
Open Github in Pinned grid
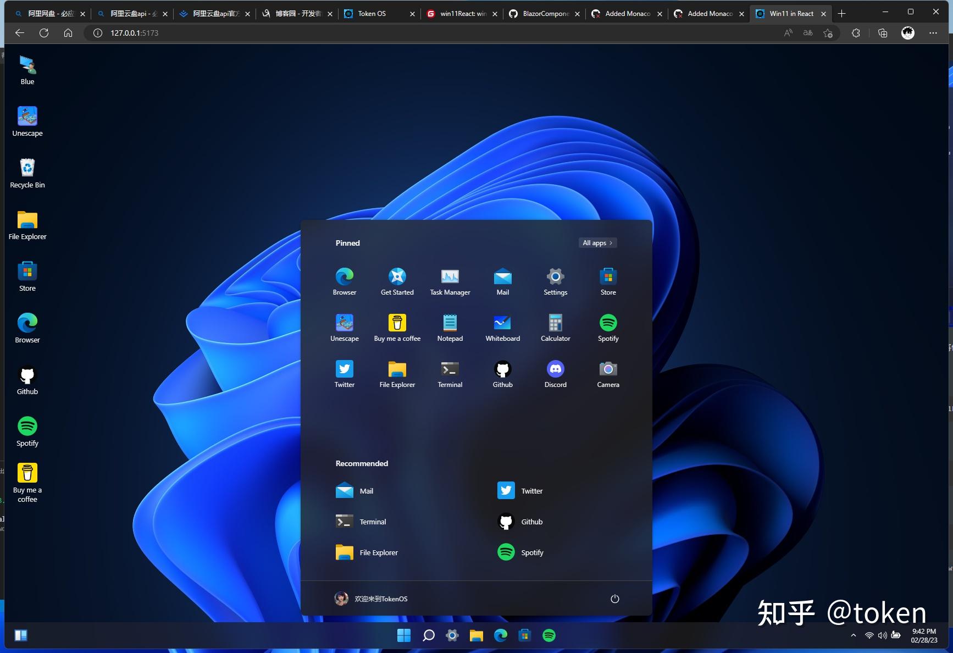(503, 374)
